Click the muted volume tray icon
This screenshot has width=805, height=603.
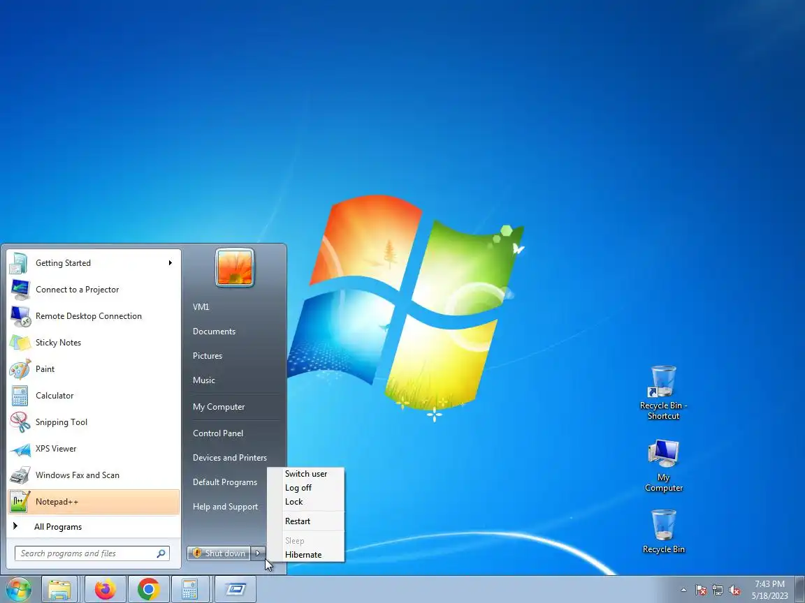tap(734, 590)
